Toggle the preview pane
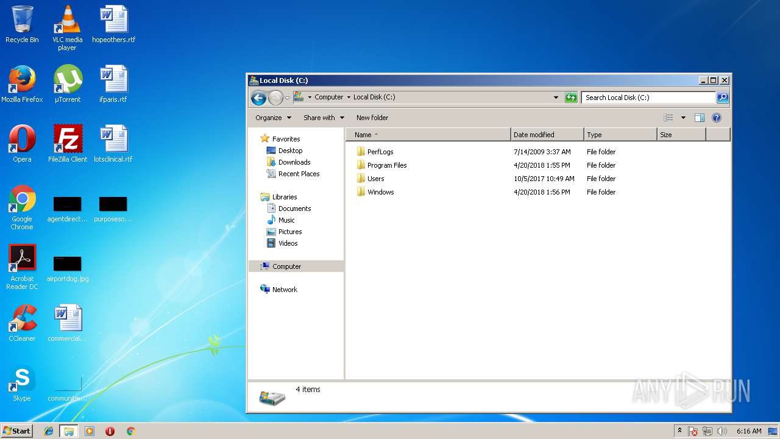This screenshot has height=439, width=780. click(700, 118)
